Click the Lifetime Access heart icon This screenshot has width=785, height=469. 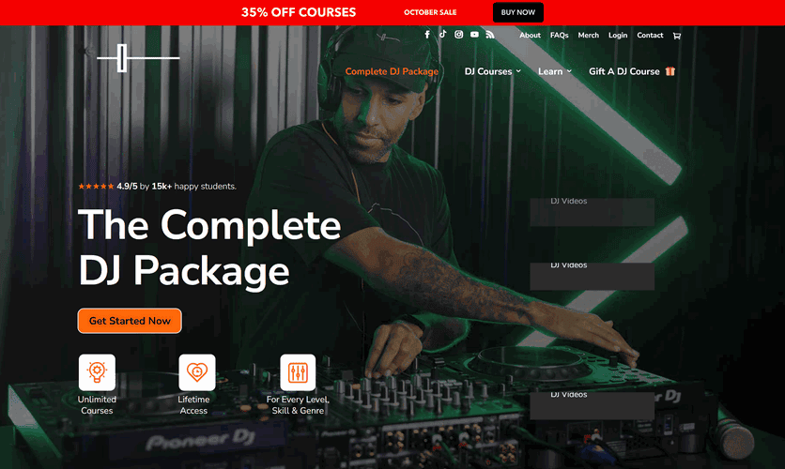pyautogui.click(x=197, y=372)
